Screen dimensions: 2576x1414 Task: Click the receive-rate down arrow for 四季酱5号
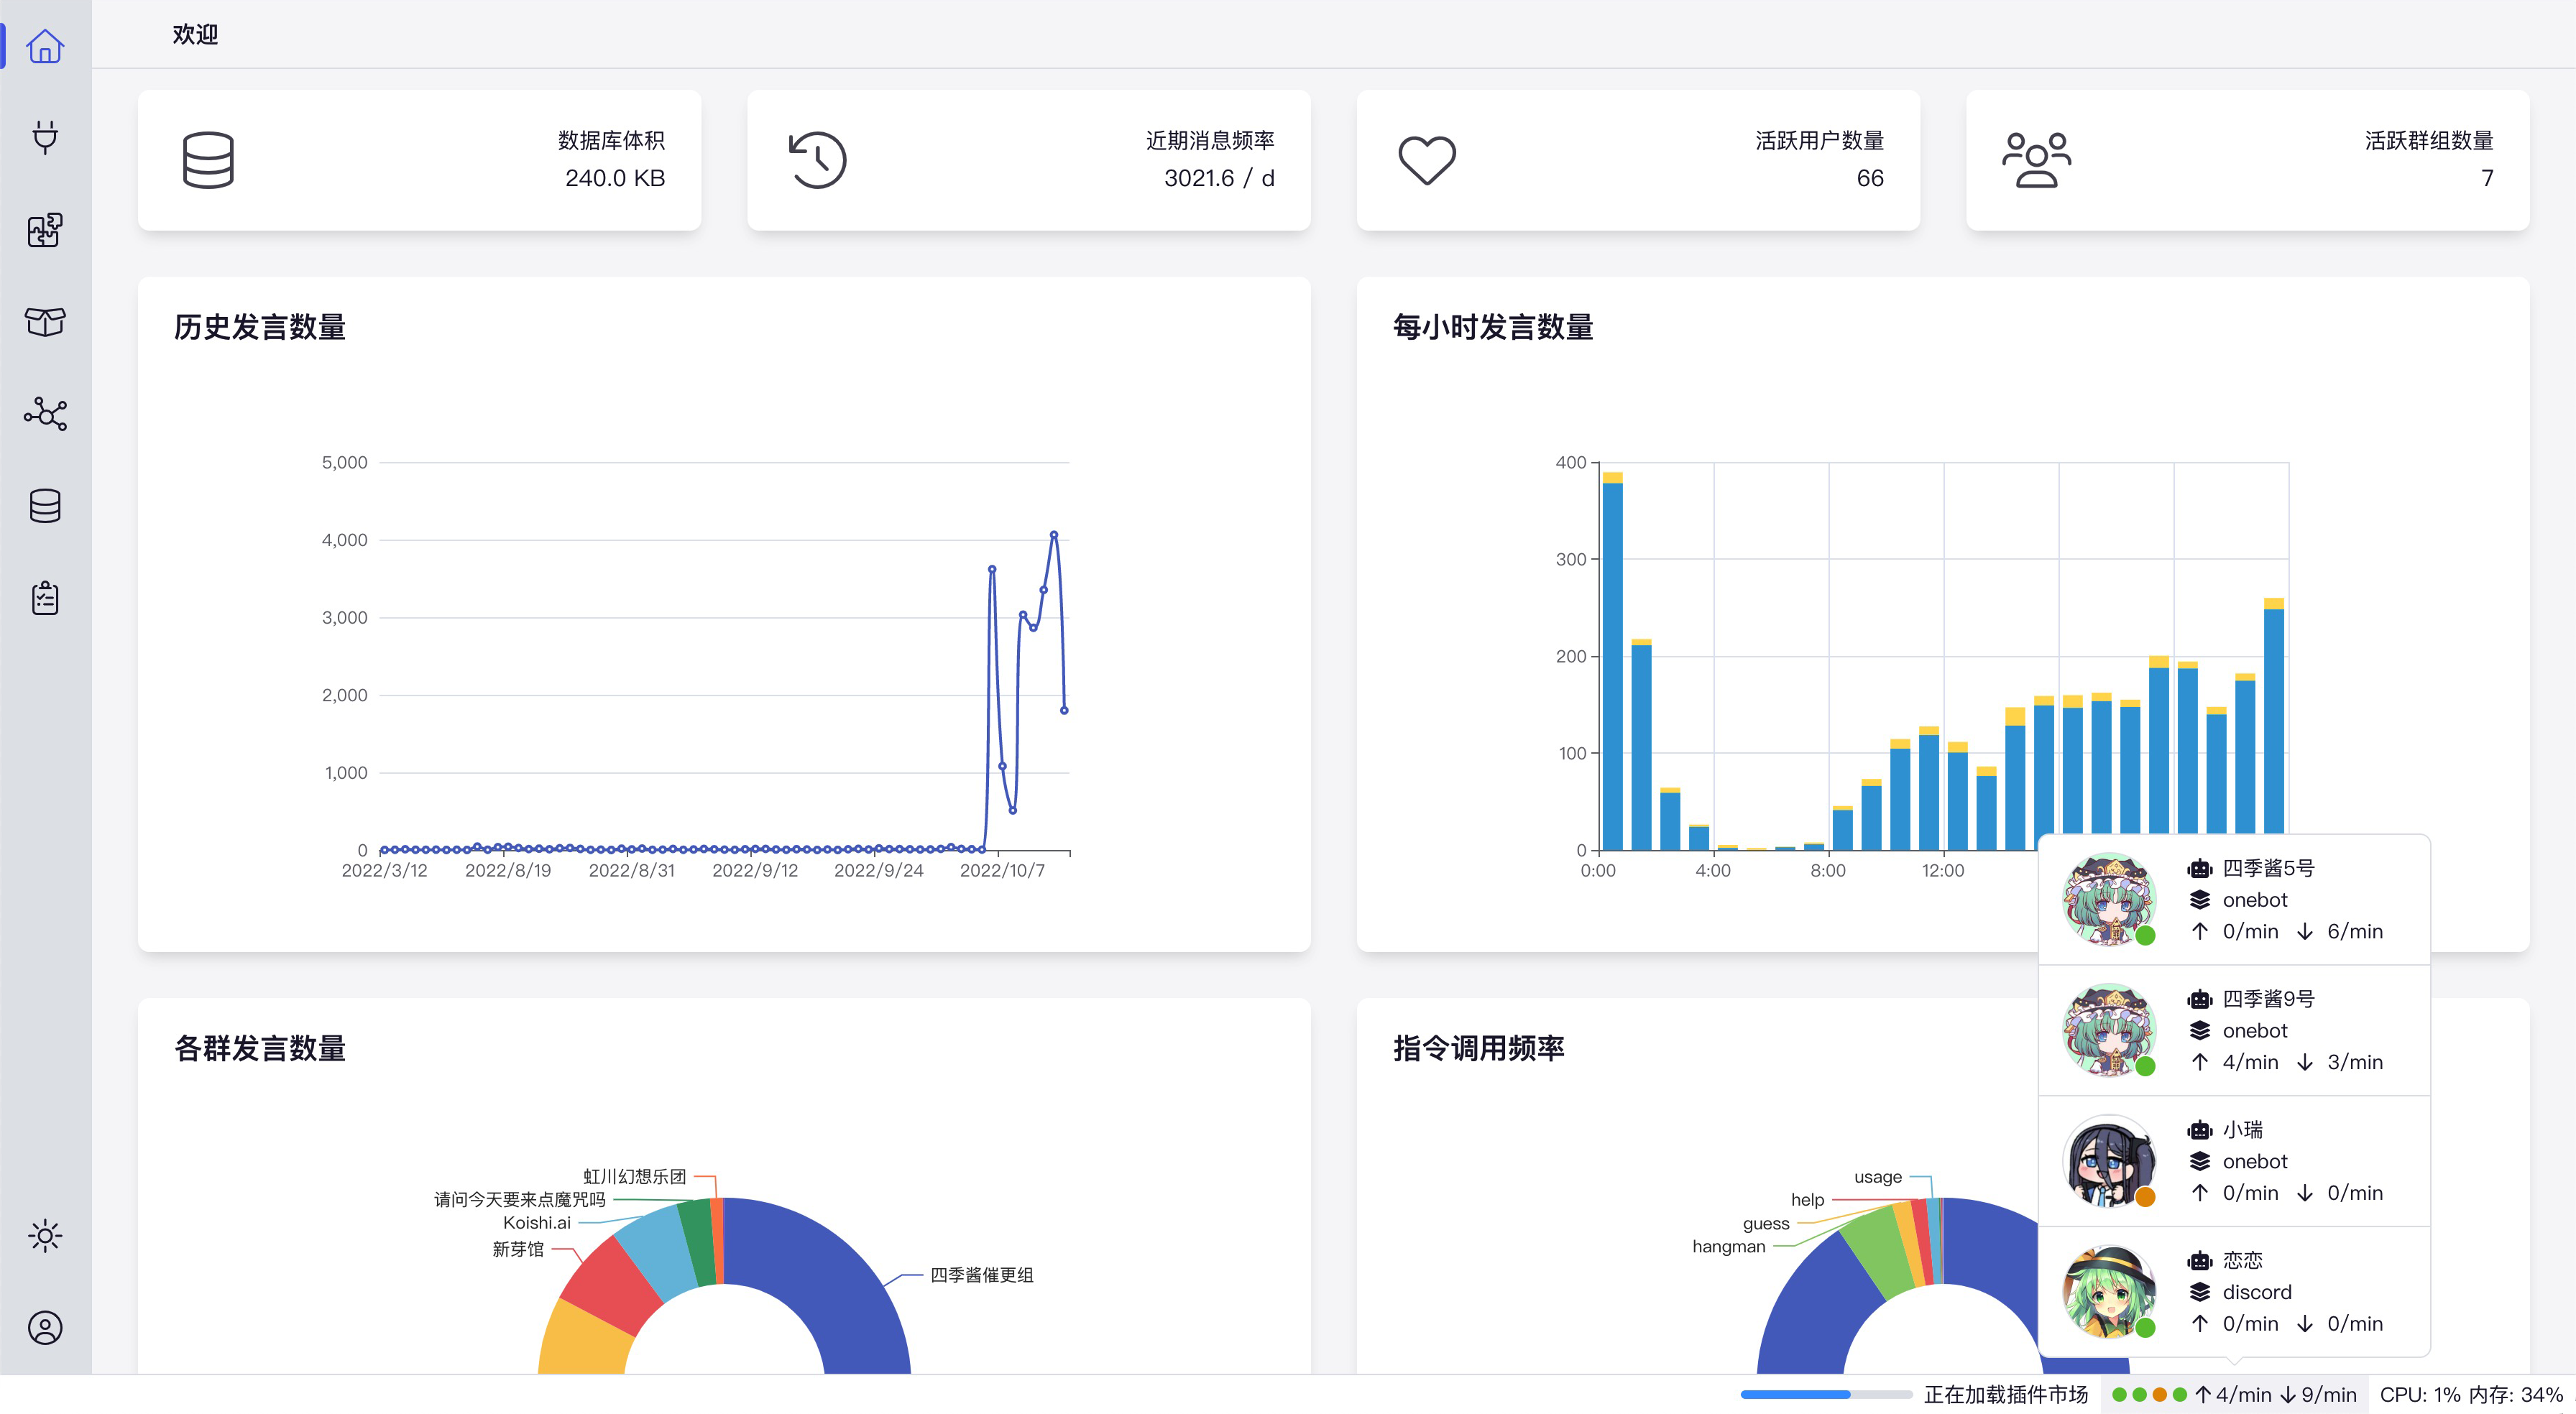click(2305, 931)
